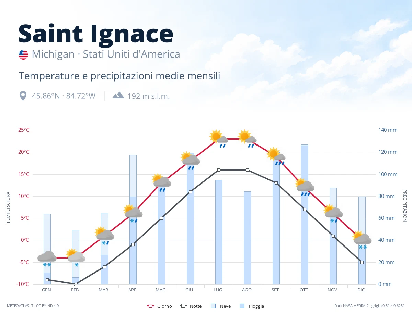Click the Michigan · Stati Uniti d'America subtitle
The image size is (412, 315).
pos(106,54)
